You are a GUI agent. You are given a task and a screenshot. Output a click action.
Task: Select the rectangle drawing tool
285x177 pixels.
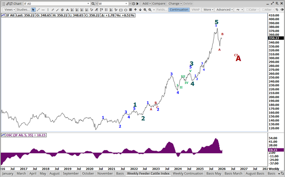pyautogui.click(x=121, y=10)
